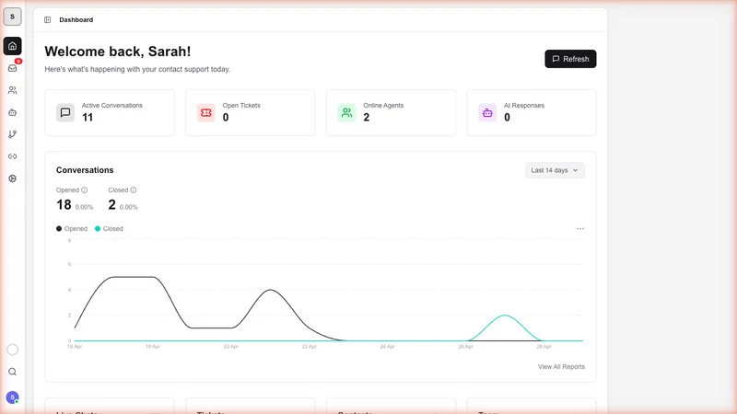Click the Open Tickets red ticket icon

tap(205, 112)
